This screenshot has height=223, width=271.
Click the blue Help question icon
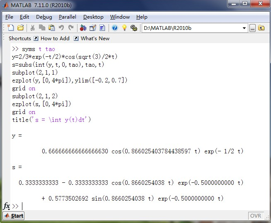coord(115,28)
